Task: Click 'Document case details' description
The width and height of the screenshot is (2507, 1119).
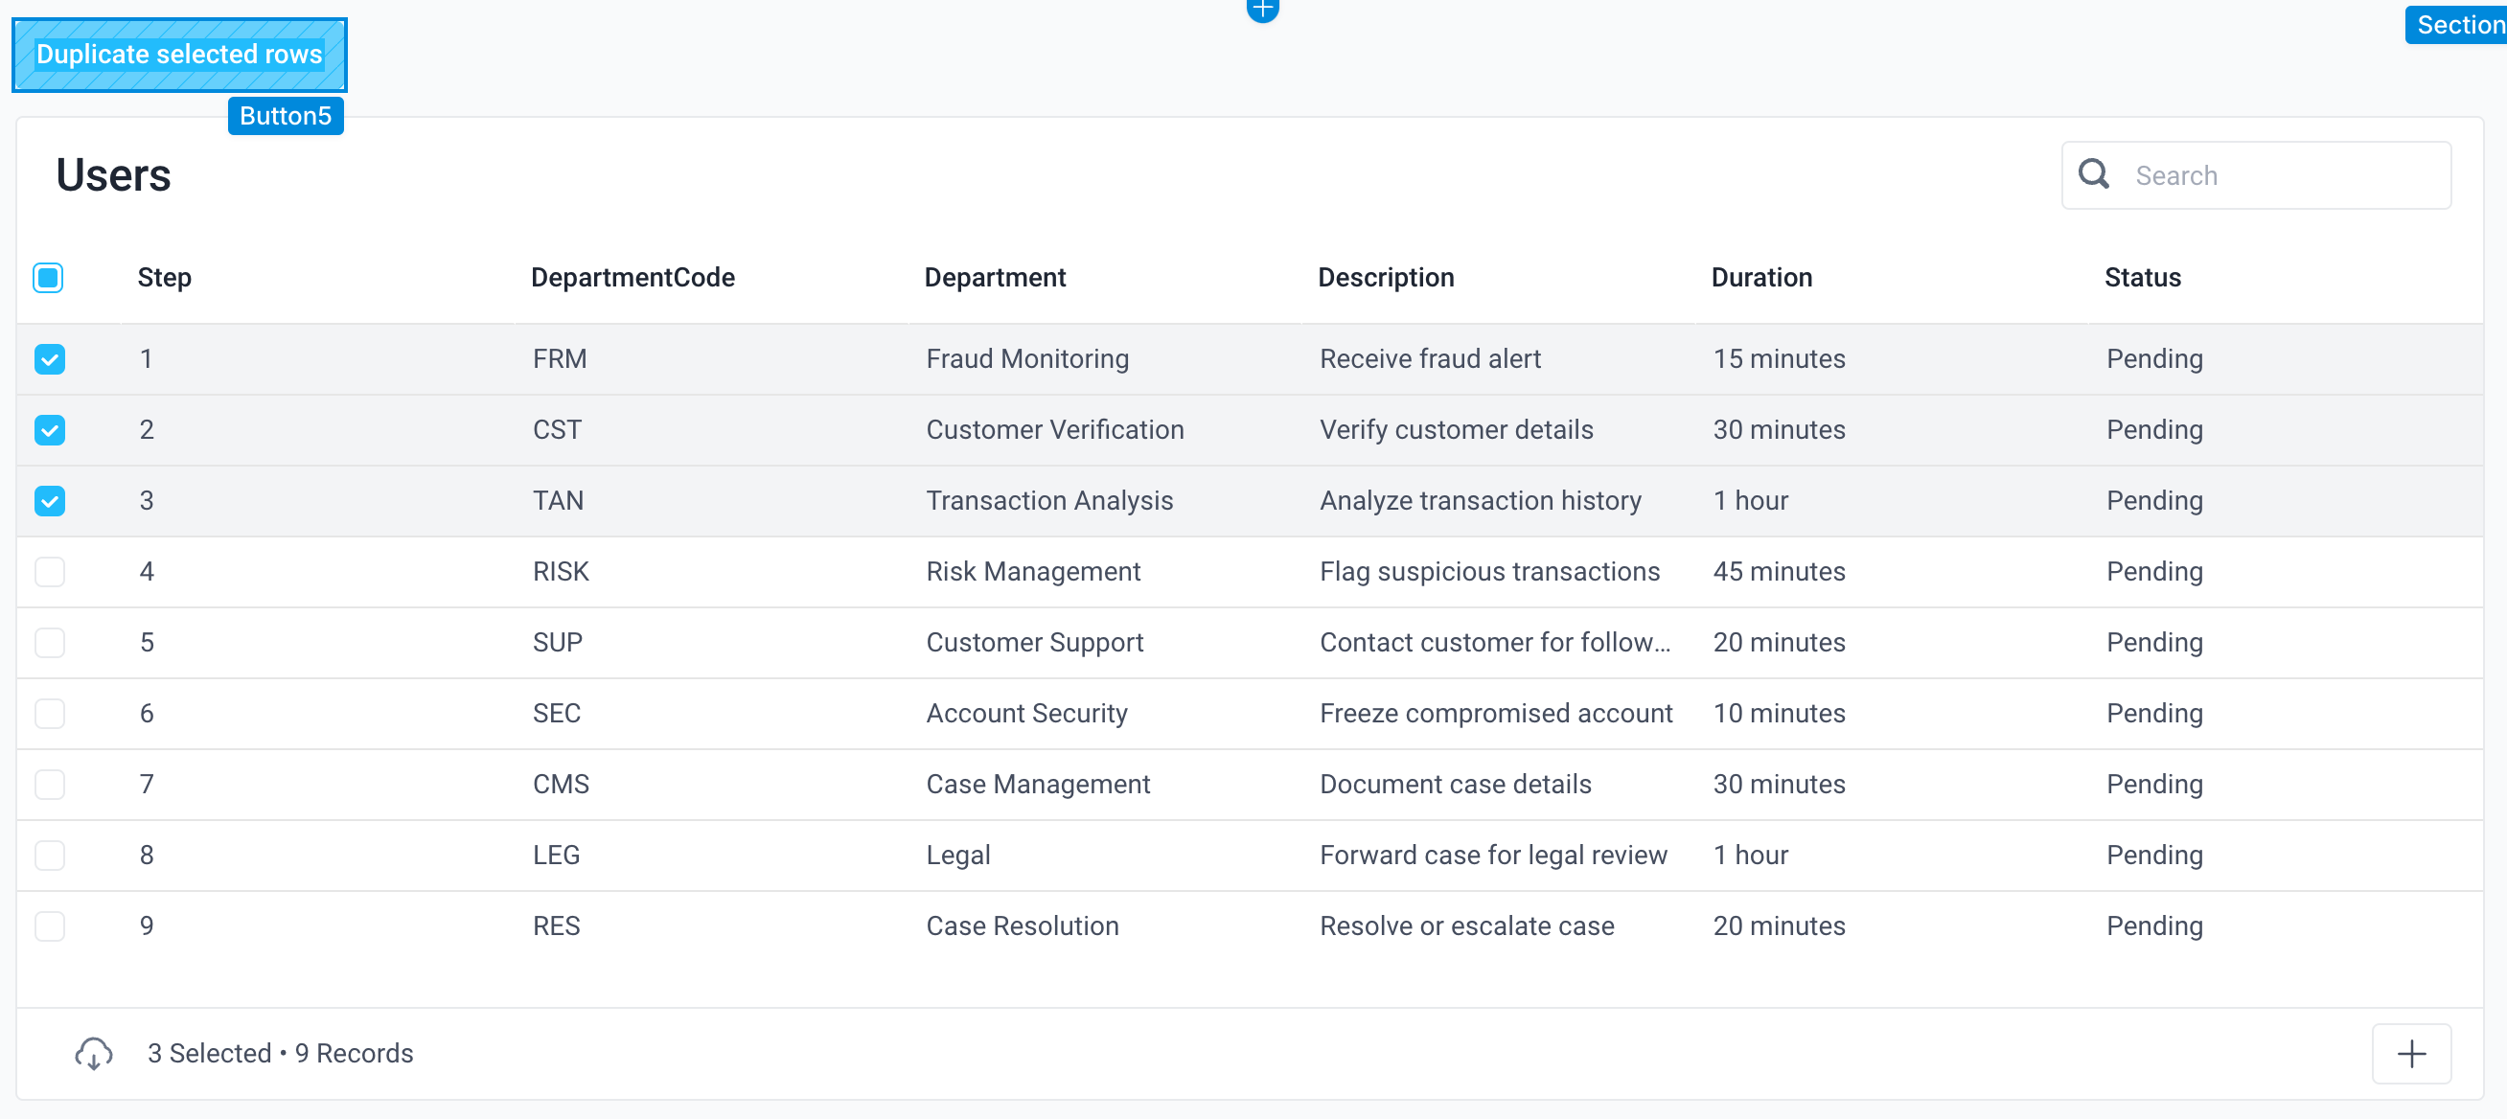Action: coord(1455,785)
